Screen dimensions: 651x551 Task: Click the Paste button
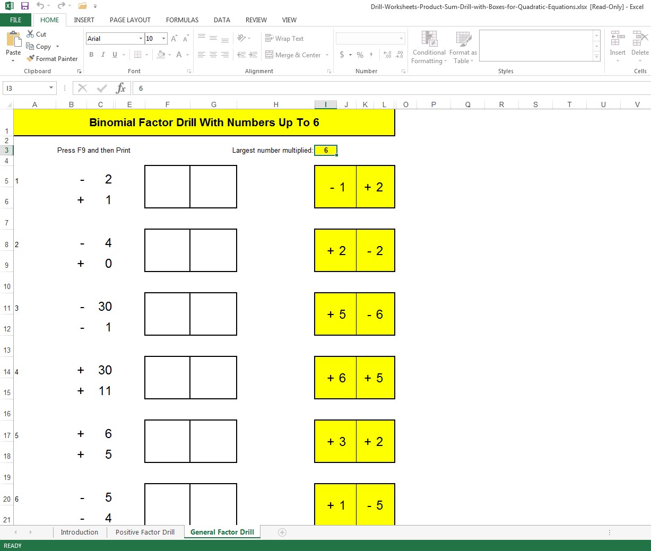pyautogui.click(x=13, y=45)
